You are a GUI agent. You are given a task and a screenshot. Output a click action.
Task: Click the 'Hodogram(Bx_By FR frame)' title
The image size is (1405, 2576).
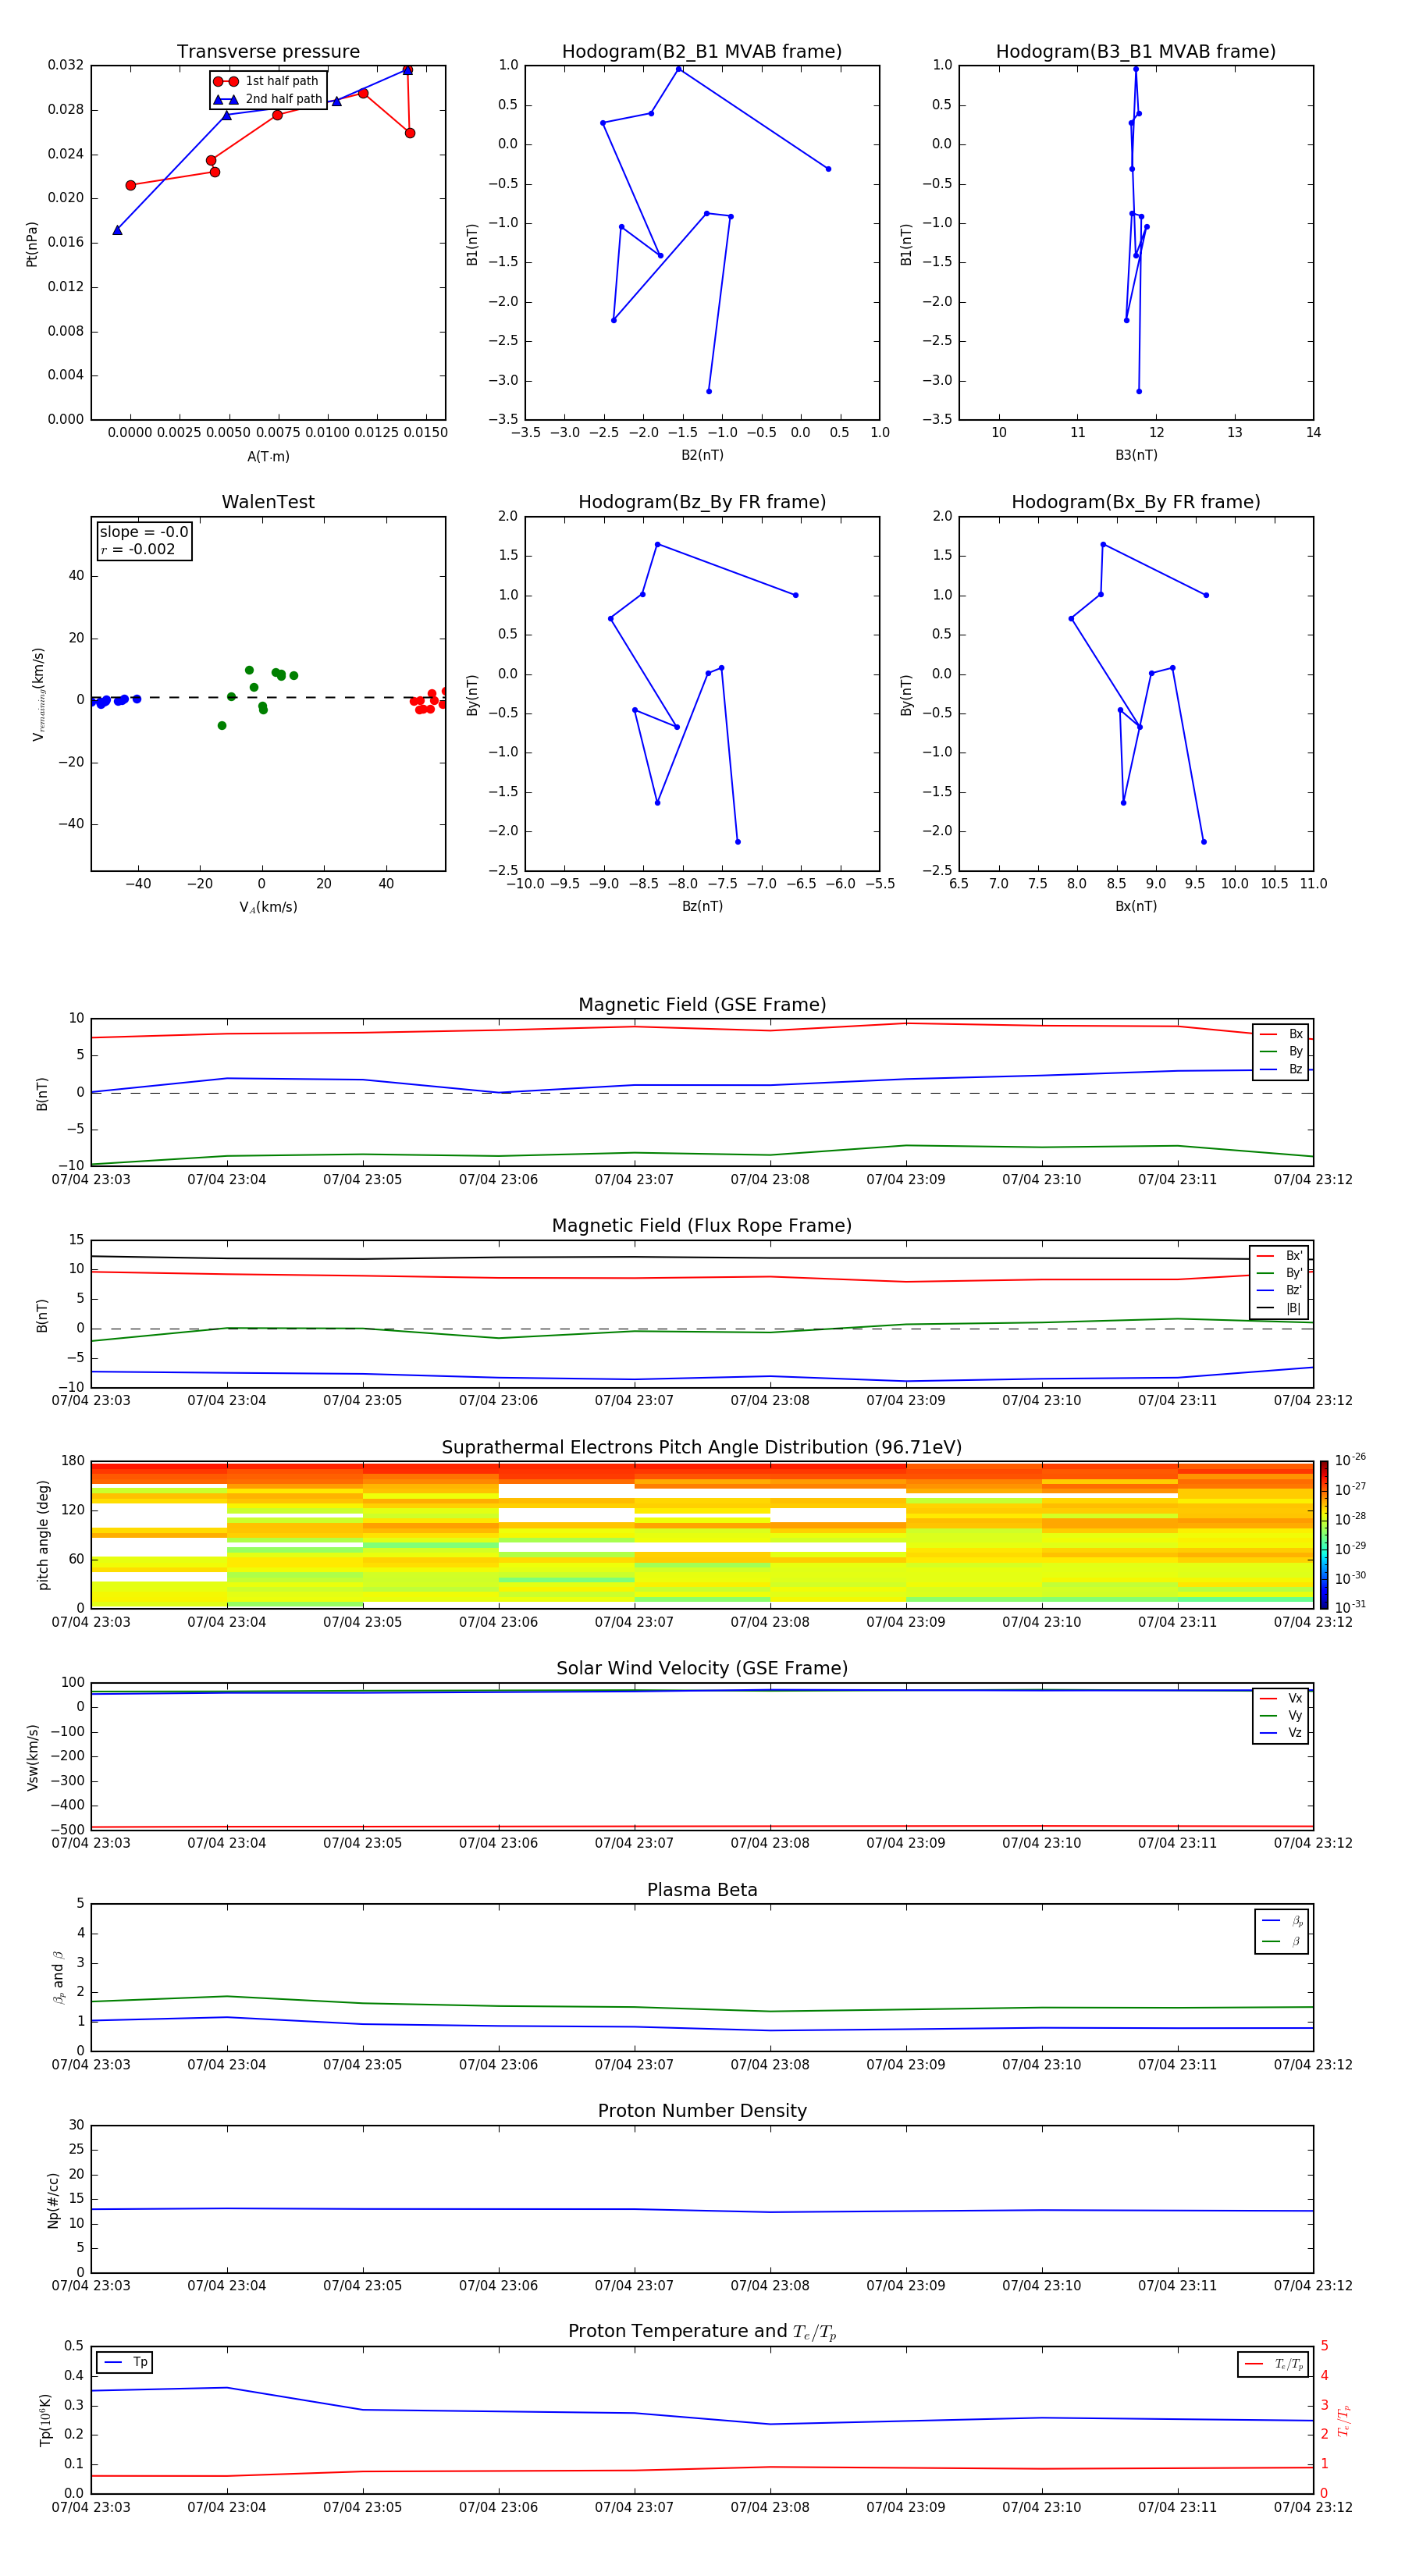coord(1136,502)
